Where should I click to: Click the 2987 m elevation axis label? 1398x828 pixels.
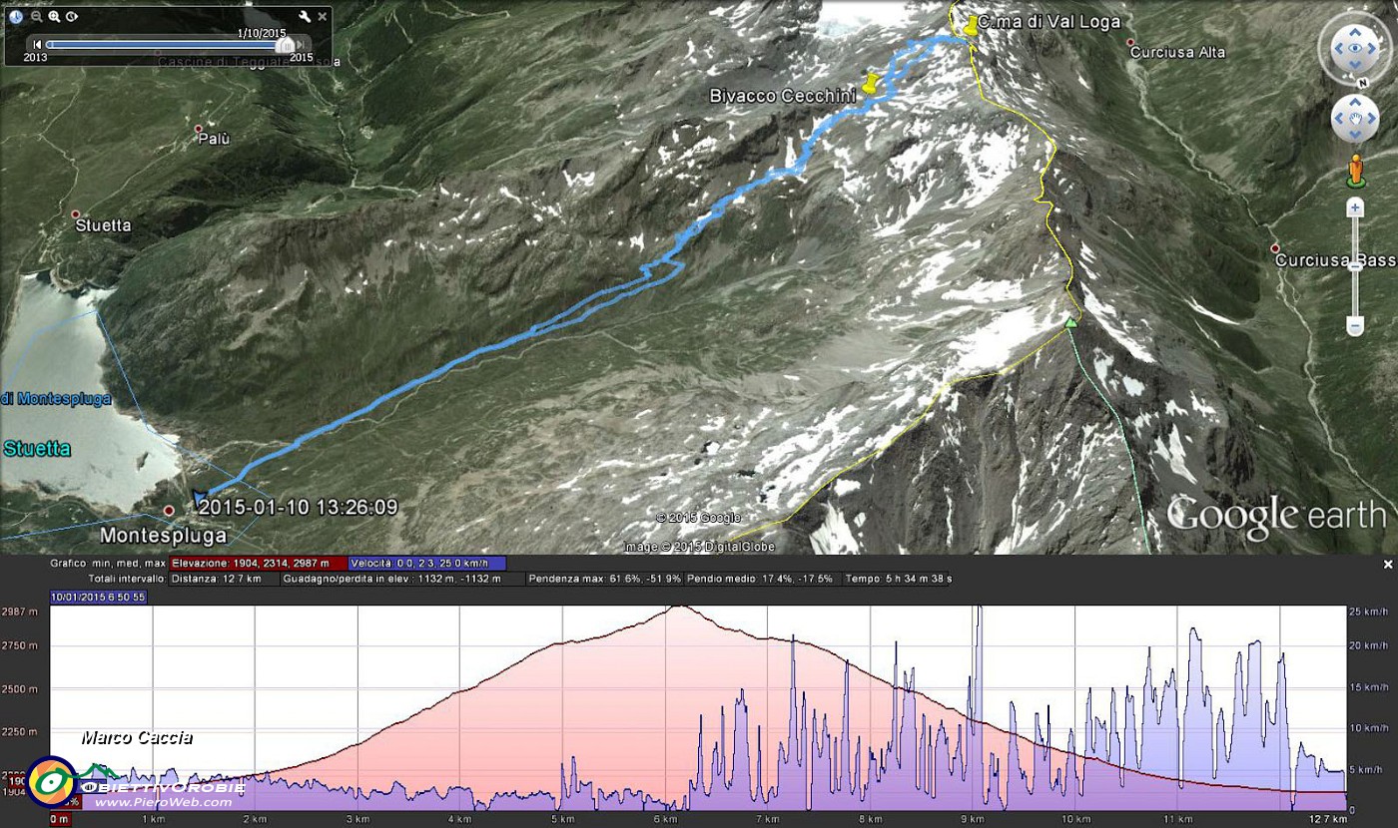(x=20, y=612)
